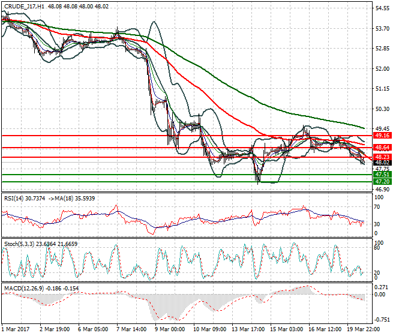
Task: Click the black 48.02 current price tag
Action: [x=382, y=163]
